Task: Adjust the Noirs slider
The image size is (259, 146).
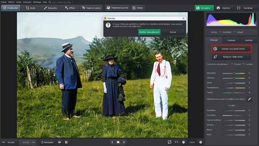Action: pos(234,135)
